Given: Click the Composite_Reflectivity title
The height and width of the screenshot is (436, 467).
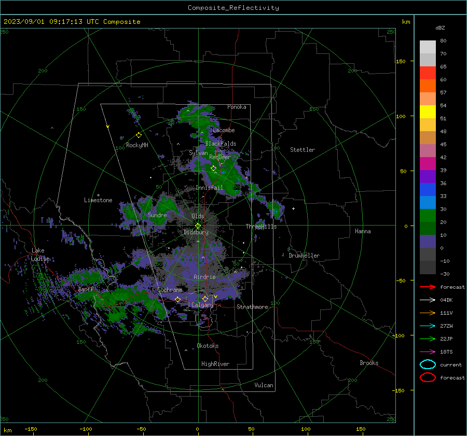Looking at the screenshot, I should click(x=233, y=8).
